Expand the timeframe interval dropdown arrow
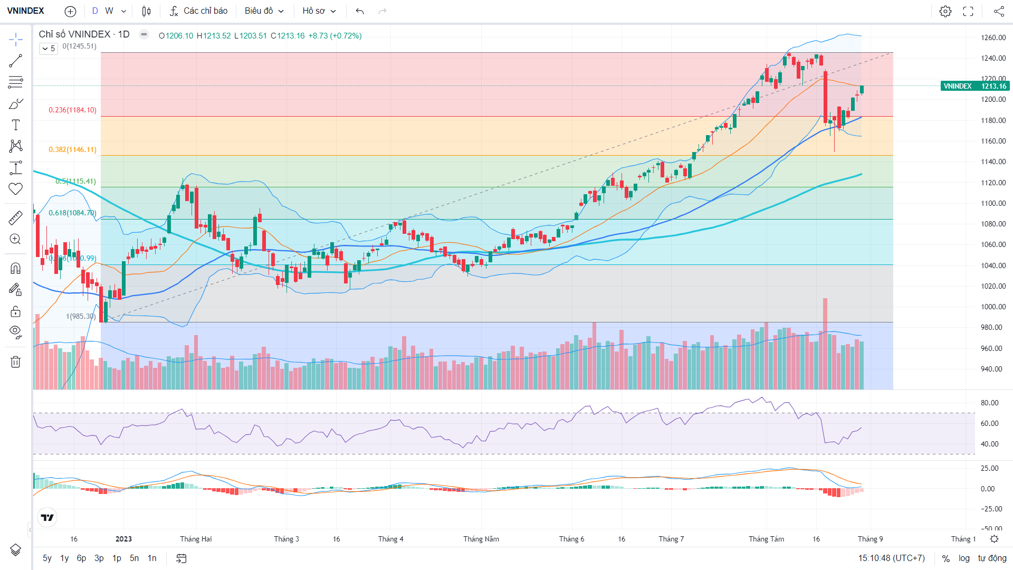 pos(123,11)
